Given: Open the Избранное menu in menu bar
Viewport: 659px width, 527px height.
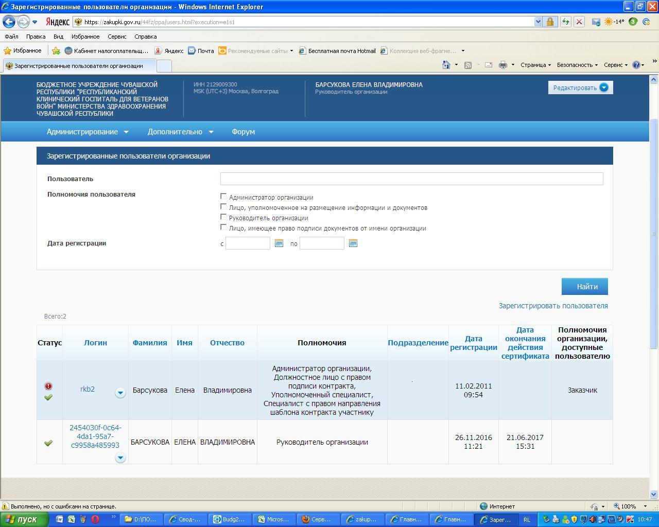Looking at the screenshot, I should point(85,37).
